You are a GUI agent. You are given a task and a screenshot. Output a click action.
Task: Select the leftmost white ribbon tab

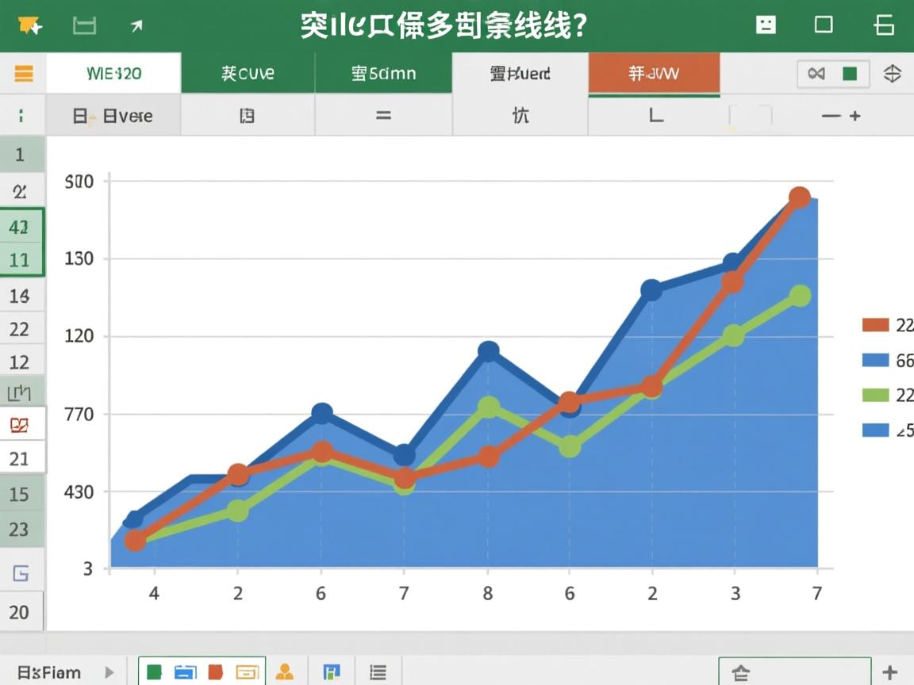pos(115,74)
